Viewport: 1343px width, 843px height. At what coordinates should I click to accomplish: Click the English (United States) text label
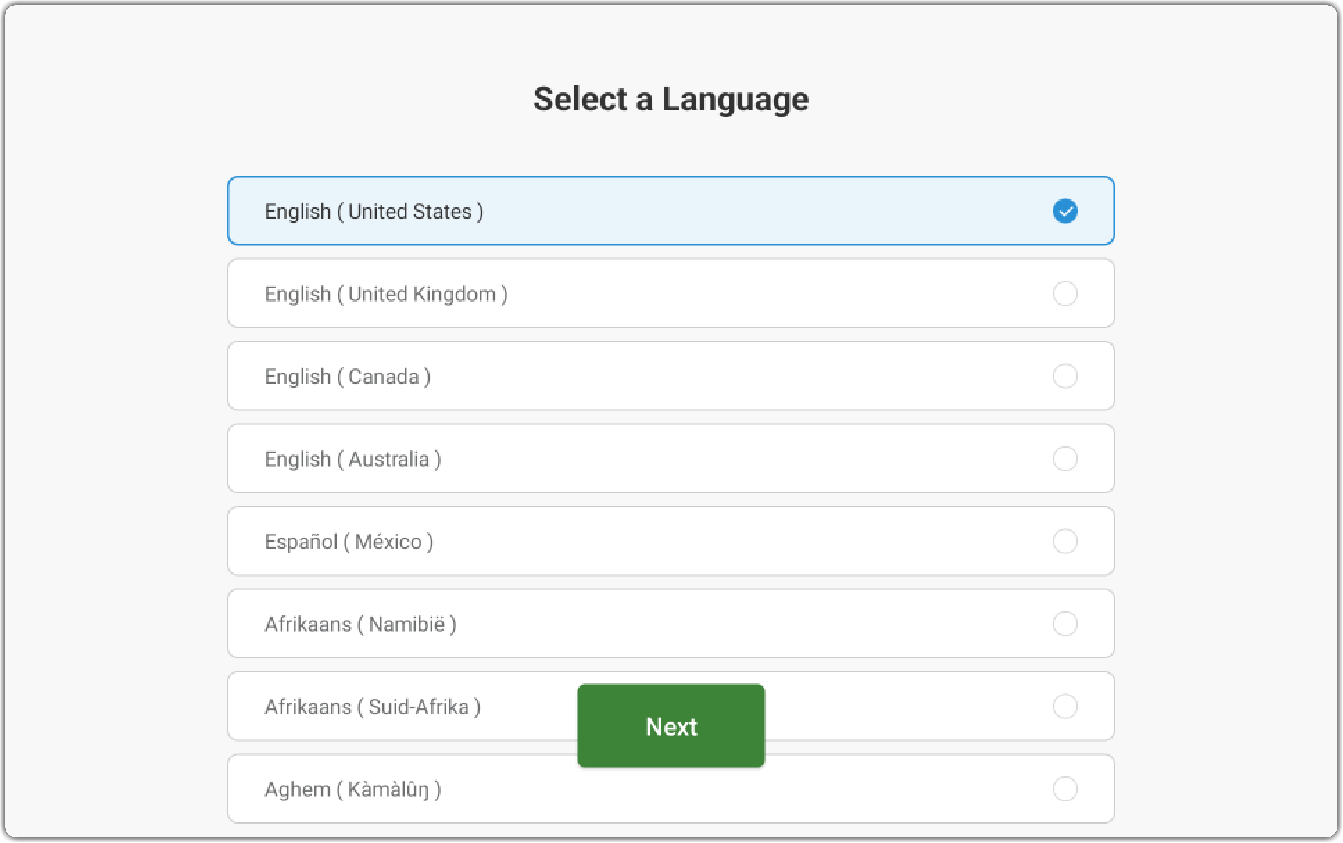(374, 212)
